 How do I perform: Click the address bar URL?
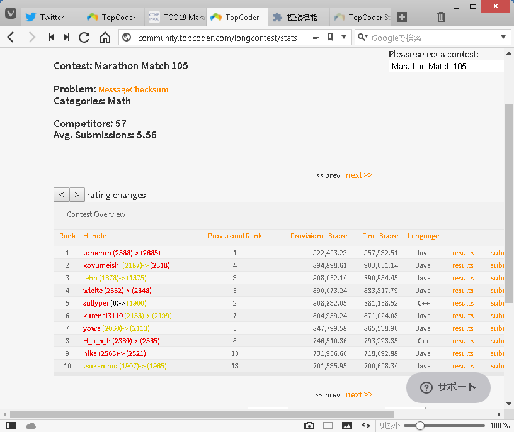tap(217, 38)
